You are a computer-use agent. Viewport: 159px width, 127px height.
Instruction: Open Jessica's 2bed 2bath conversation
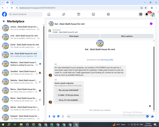tap(21, 28)
